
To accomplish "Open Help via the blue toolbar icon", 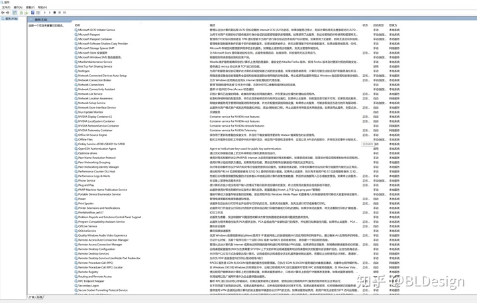I will pos(32,13).
